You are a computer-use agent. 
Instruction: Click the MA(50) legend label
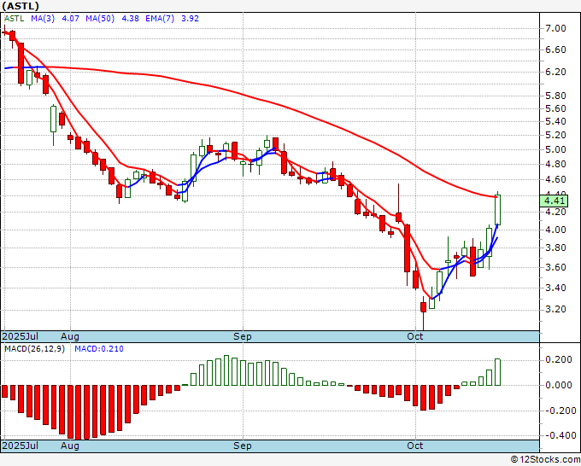(100, 18)
